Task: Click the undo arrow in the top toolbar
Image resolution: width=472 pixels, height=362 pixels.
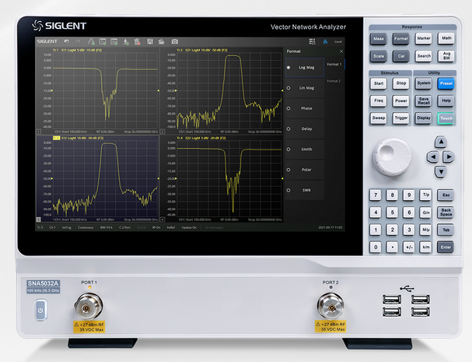Action: (x=67, y=40)
